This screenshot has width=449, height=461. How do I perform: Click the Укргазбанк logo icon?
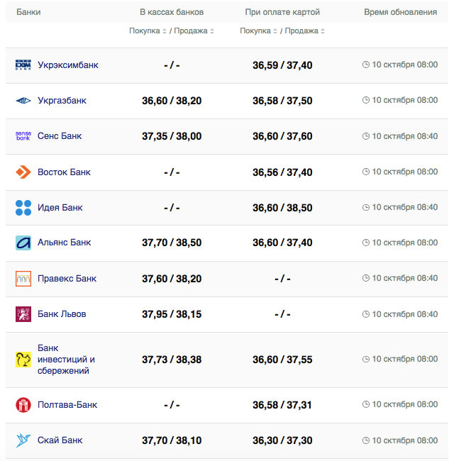[x=23, y=101]
